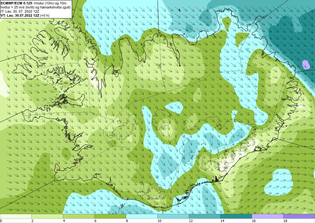Screen dimensions: 315x223
Task: Select the legend scale label "14"
Action: tap(222, 221)
